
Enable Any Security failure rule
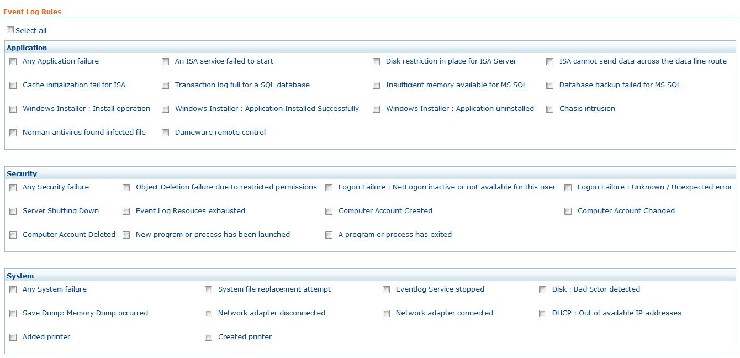[x=13, y=188]
